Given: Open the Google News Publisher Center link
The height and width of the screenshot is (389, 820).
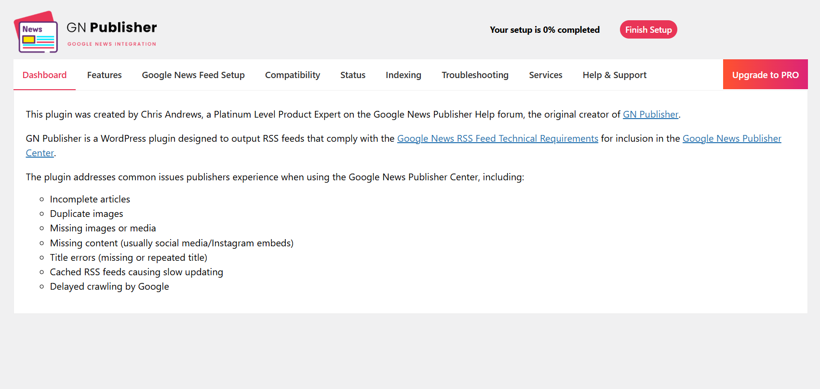Looking at the screenshot, I should pos(732,138).
